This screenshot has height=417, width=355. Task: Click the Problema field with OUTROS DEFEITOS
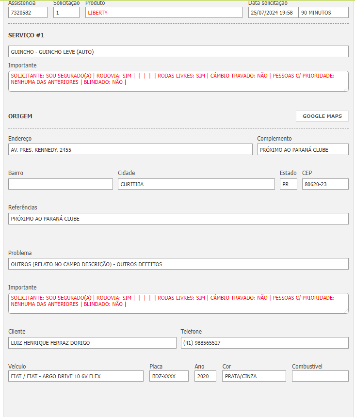(178, 264)
